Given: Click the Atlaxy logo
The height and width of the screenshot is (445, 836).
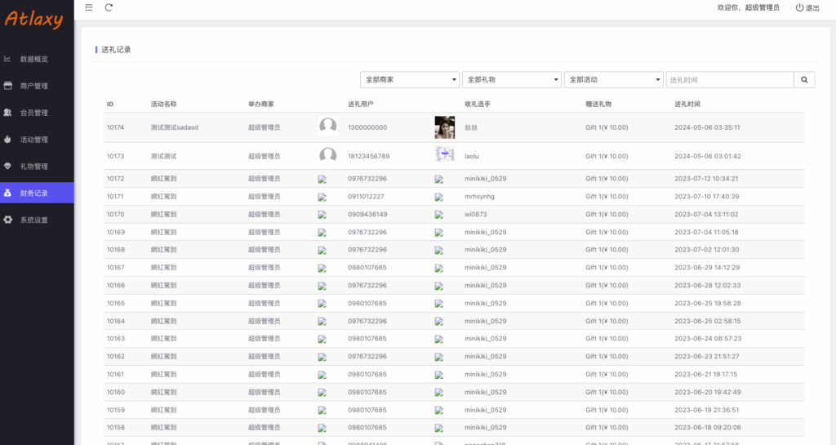Looking at the screenshot, I should 33,19.
